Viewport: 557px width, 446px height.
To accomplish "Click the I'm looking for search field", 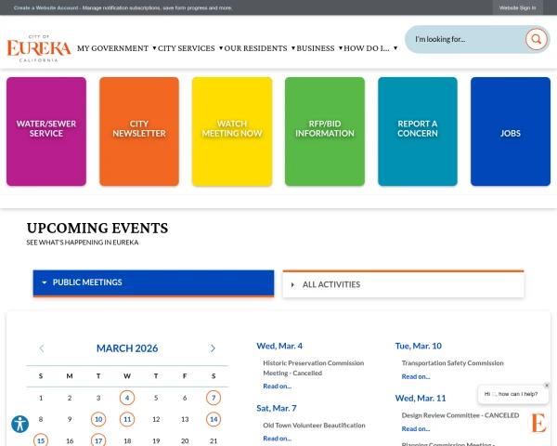I will click(x=464, y=39).
